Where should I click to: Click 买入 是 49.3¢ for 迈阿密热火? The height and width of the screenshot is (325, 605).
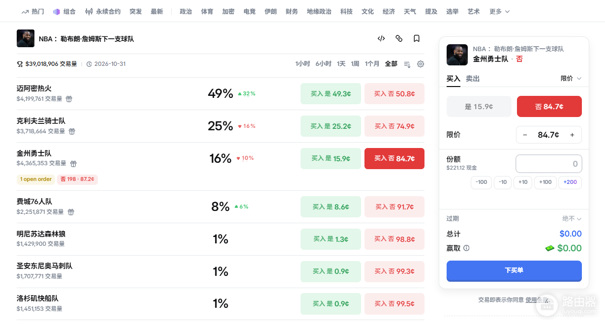pyautogui.click(x=331, y=93)
